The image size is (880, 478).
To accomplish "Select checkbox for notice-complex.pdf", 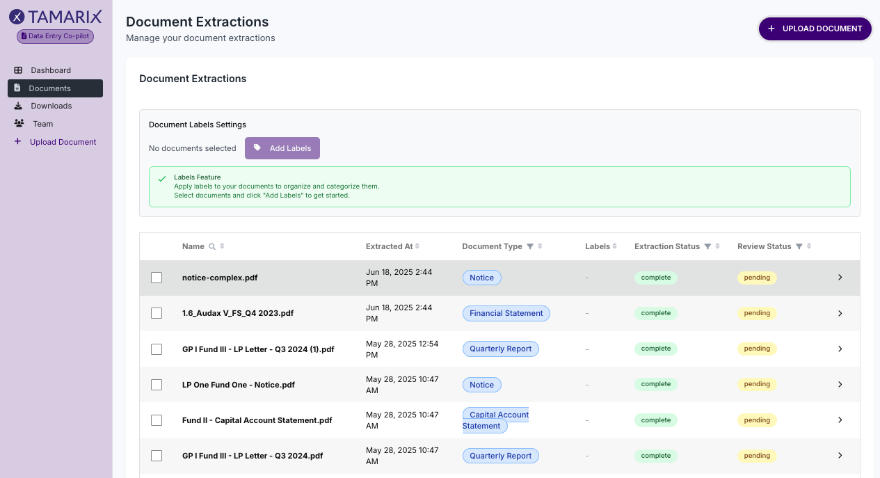I will [x=157, y=278].
